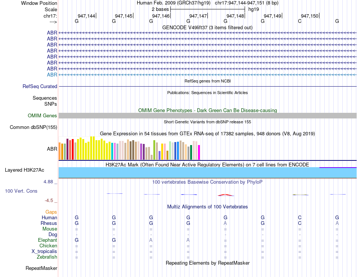
Task: Click the first Elephant A mismatch base
Action: [151, 240]
